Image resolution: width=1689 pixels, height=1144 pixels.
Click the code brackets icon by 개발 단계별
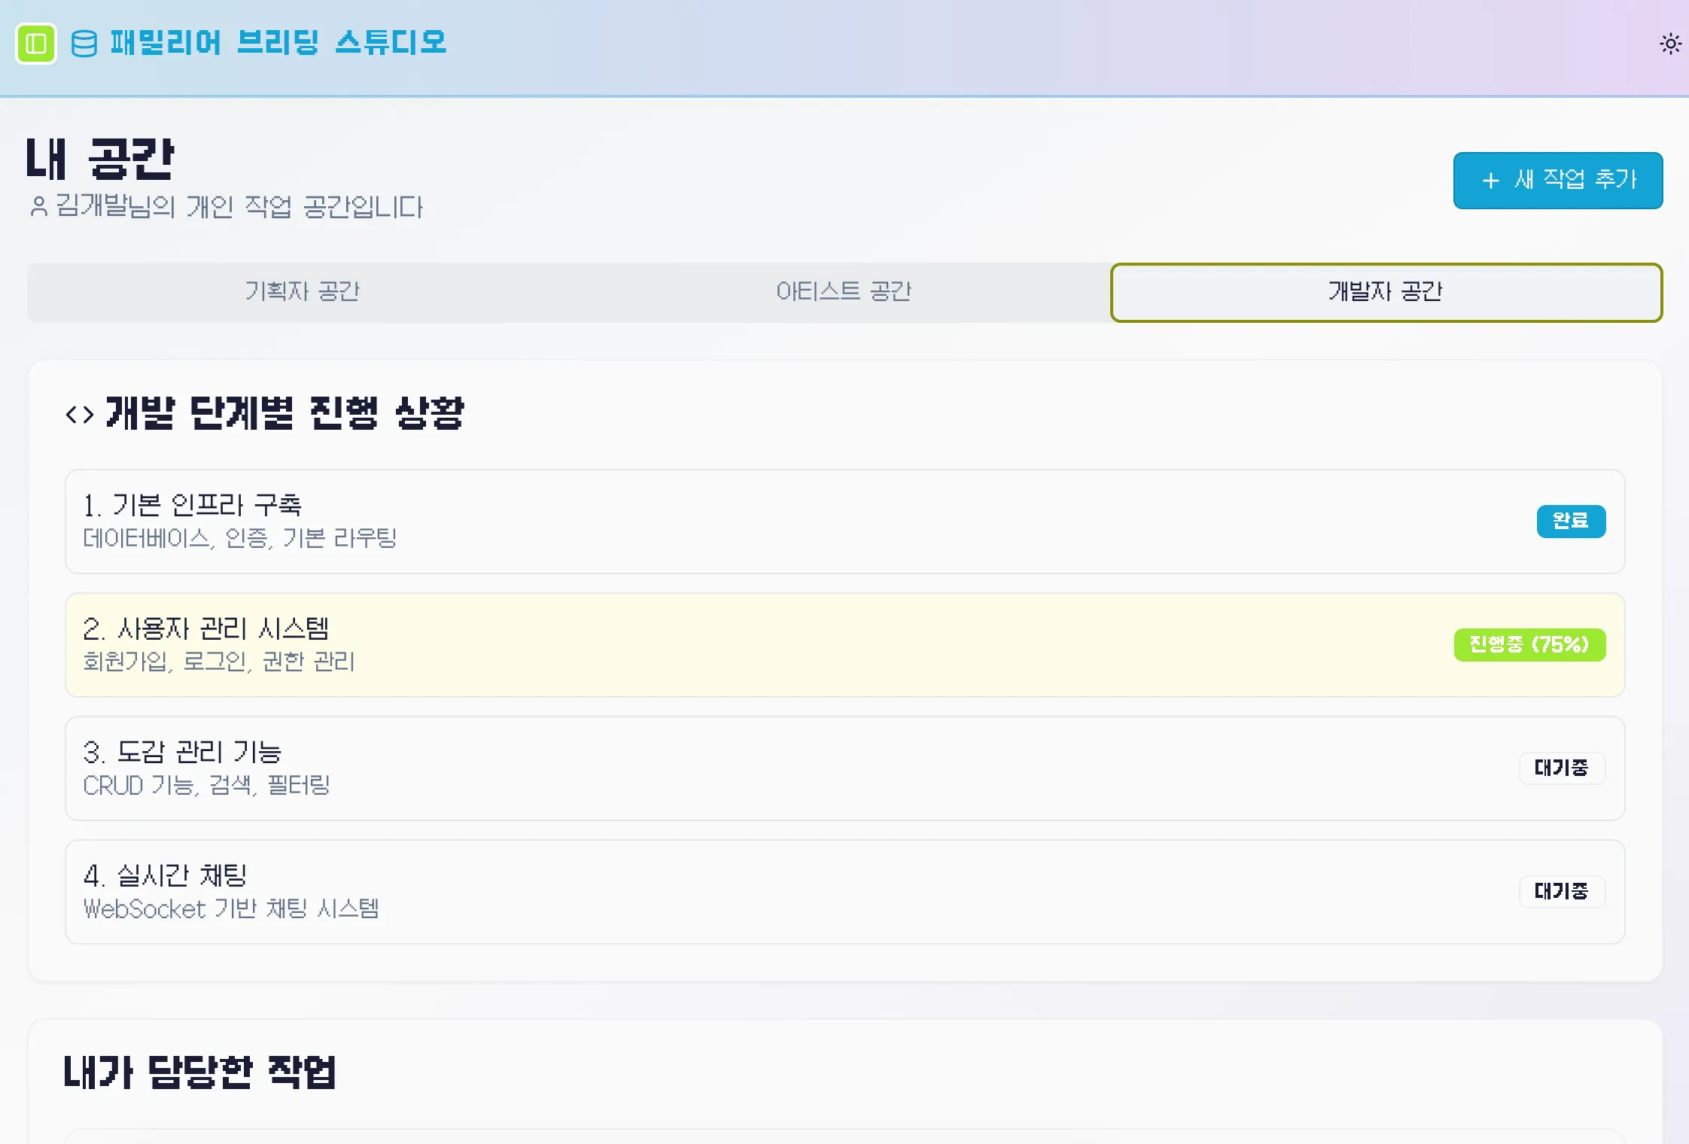pos(80,414)
